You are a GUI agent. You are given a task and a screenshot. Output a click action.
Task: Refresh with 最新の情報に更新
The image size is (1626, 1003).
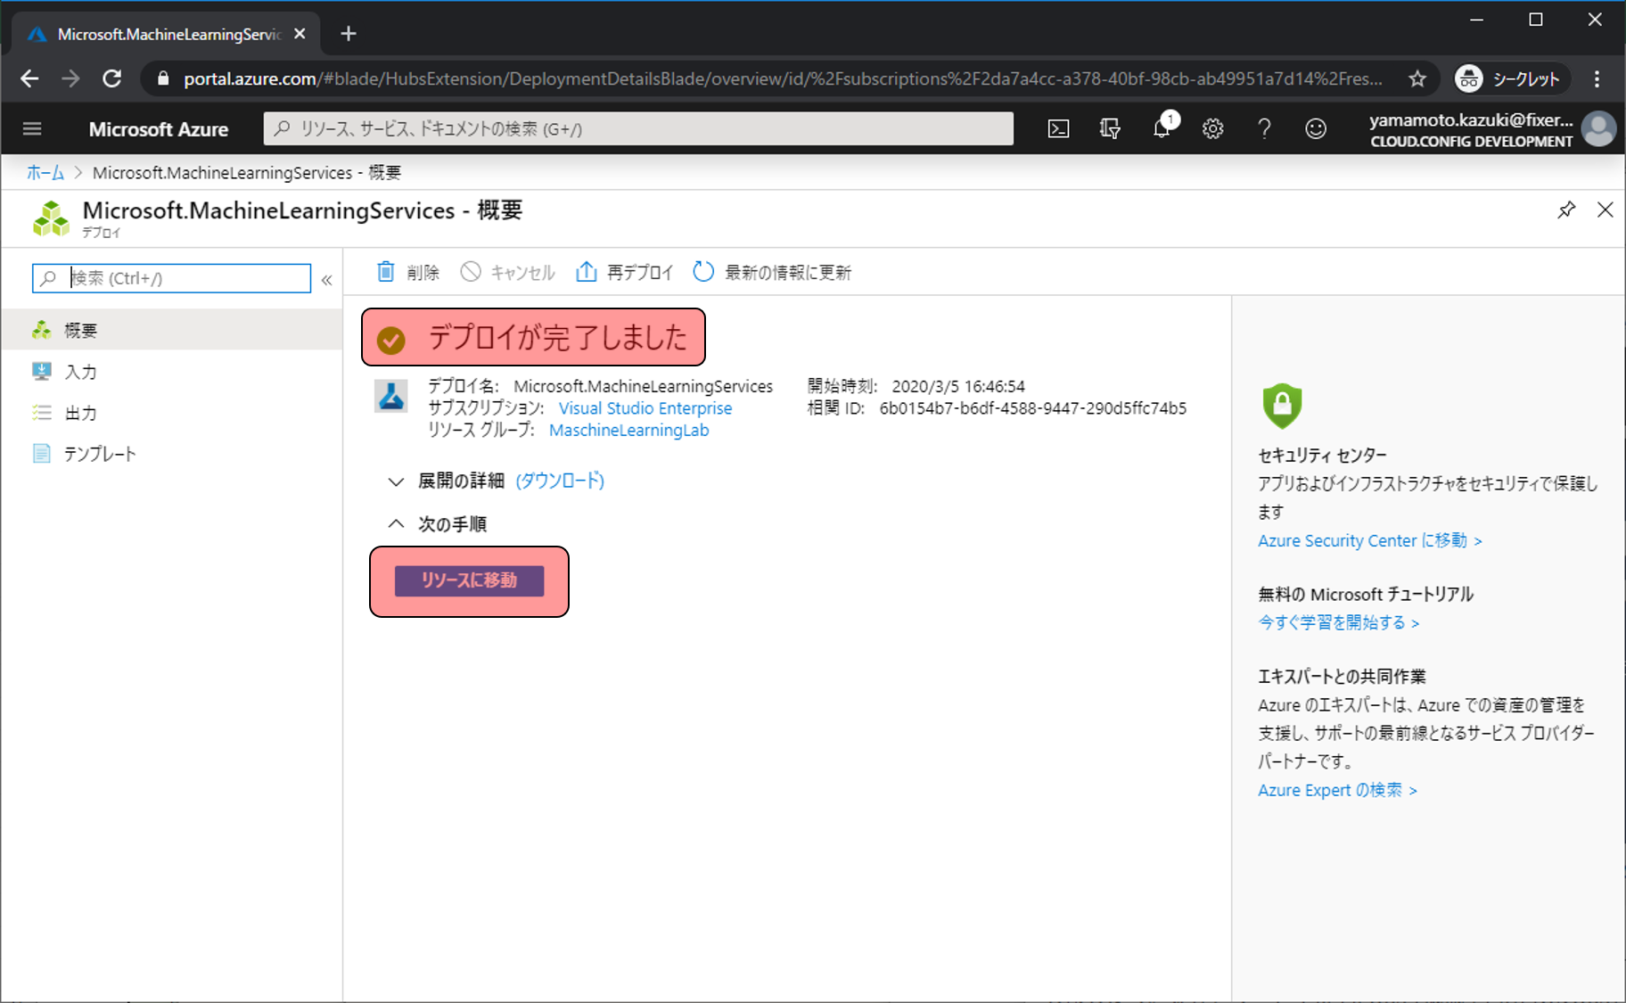click(772, 273)
